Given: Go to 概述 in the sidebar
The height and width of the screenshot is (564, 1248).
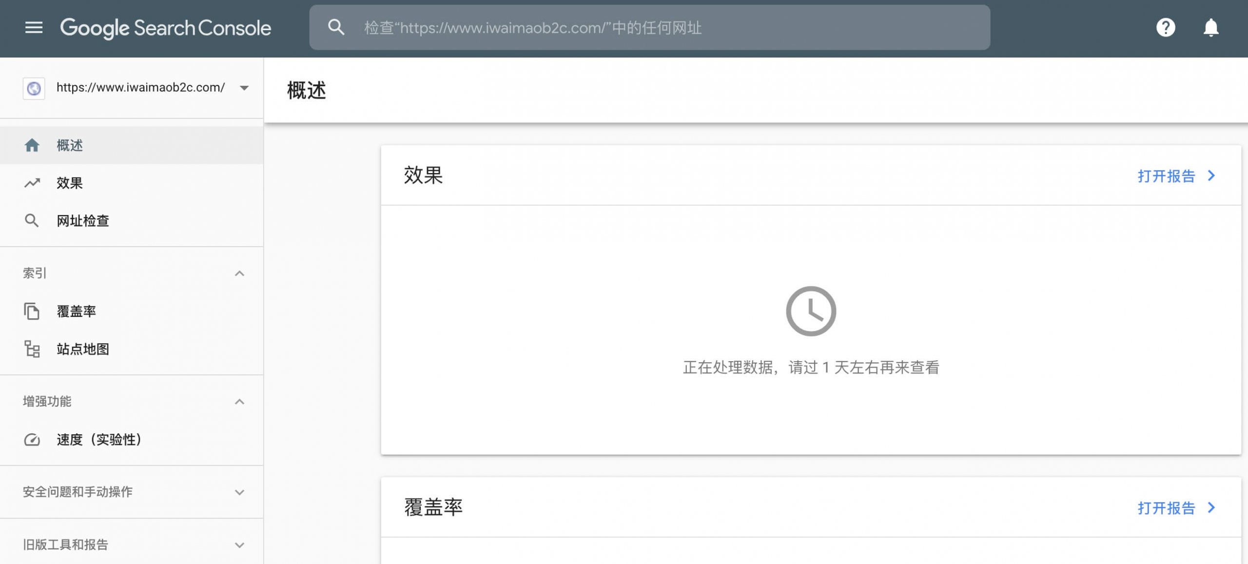Looking at the screenshot, I should click(132, 145).
